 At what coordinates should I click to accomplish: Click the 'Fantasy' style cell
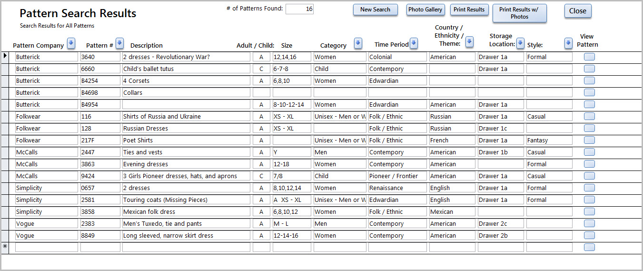tap(549, 141)
